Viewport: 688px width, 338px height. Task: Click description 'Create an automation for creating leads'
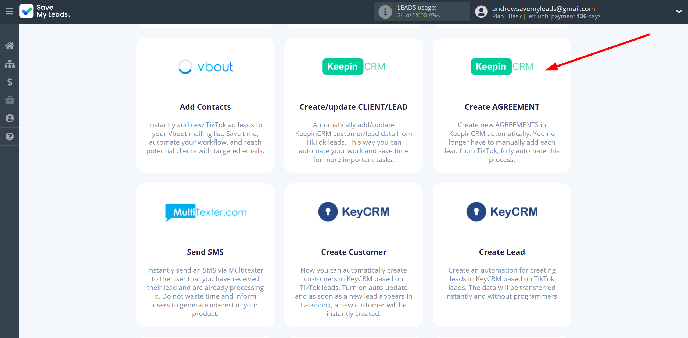pyautogui.click(x=502, y=283)
